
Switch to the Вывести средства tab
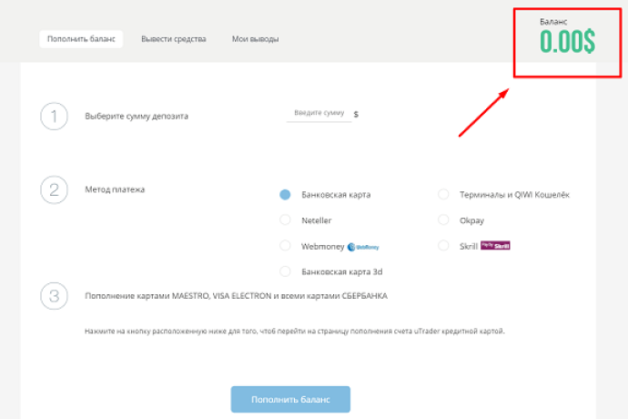click(x=174, y=39)
